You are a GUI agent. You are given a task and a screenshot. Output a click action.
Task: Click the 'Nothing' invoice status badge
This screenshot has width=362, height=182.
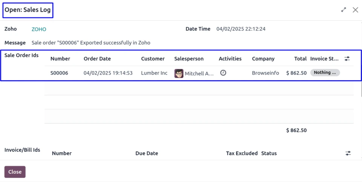pyautogui.click(x=325, y=73)
